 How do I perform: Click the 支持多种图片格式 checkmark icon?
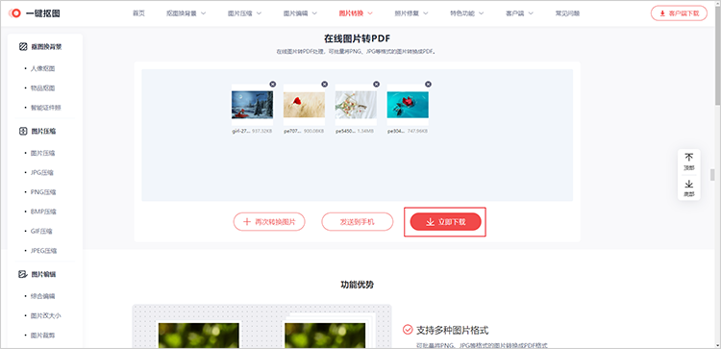[408, 329]
